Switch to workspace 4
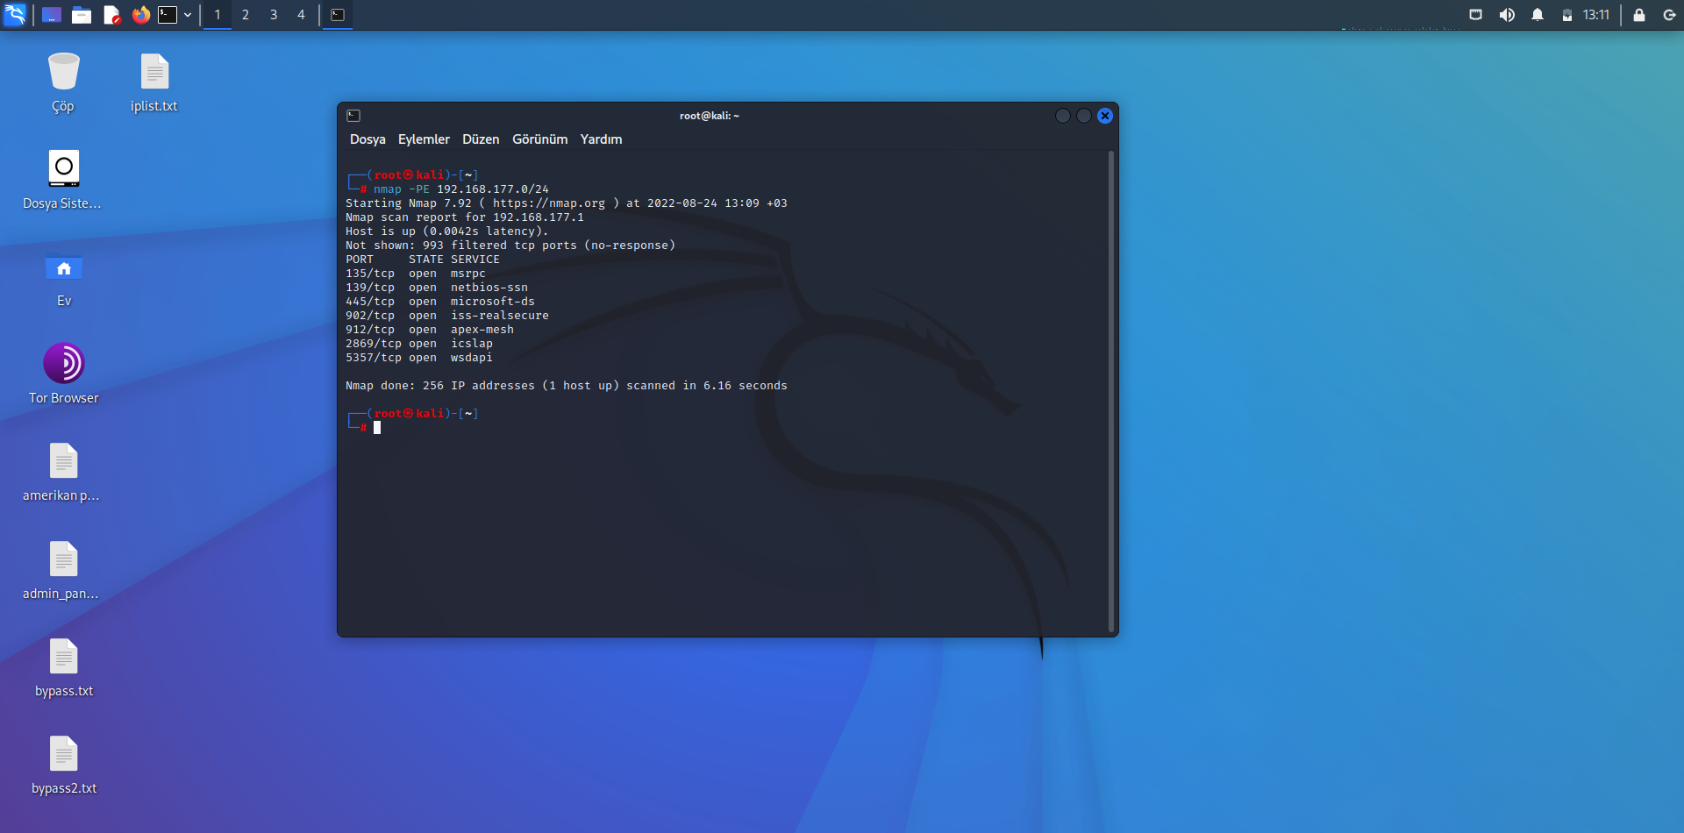Screen dimensions: 1684x833 301,15
